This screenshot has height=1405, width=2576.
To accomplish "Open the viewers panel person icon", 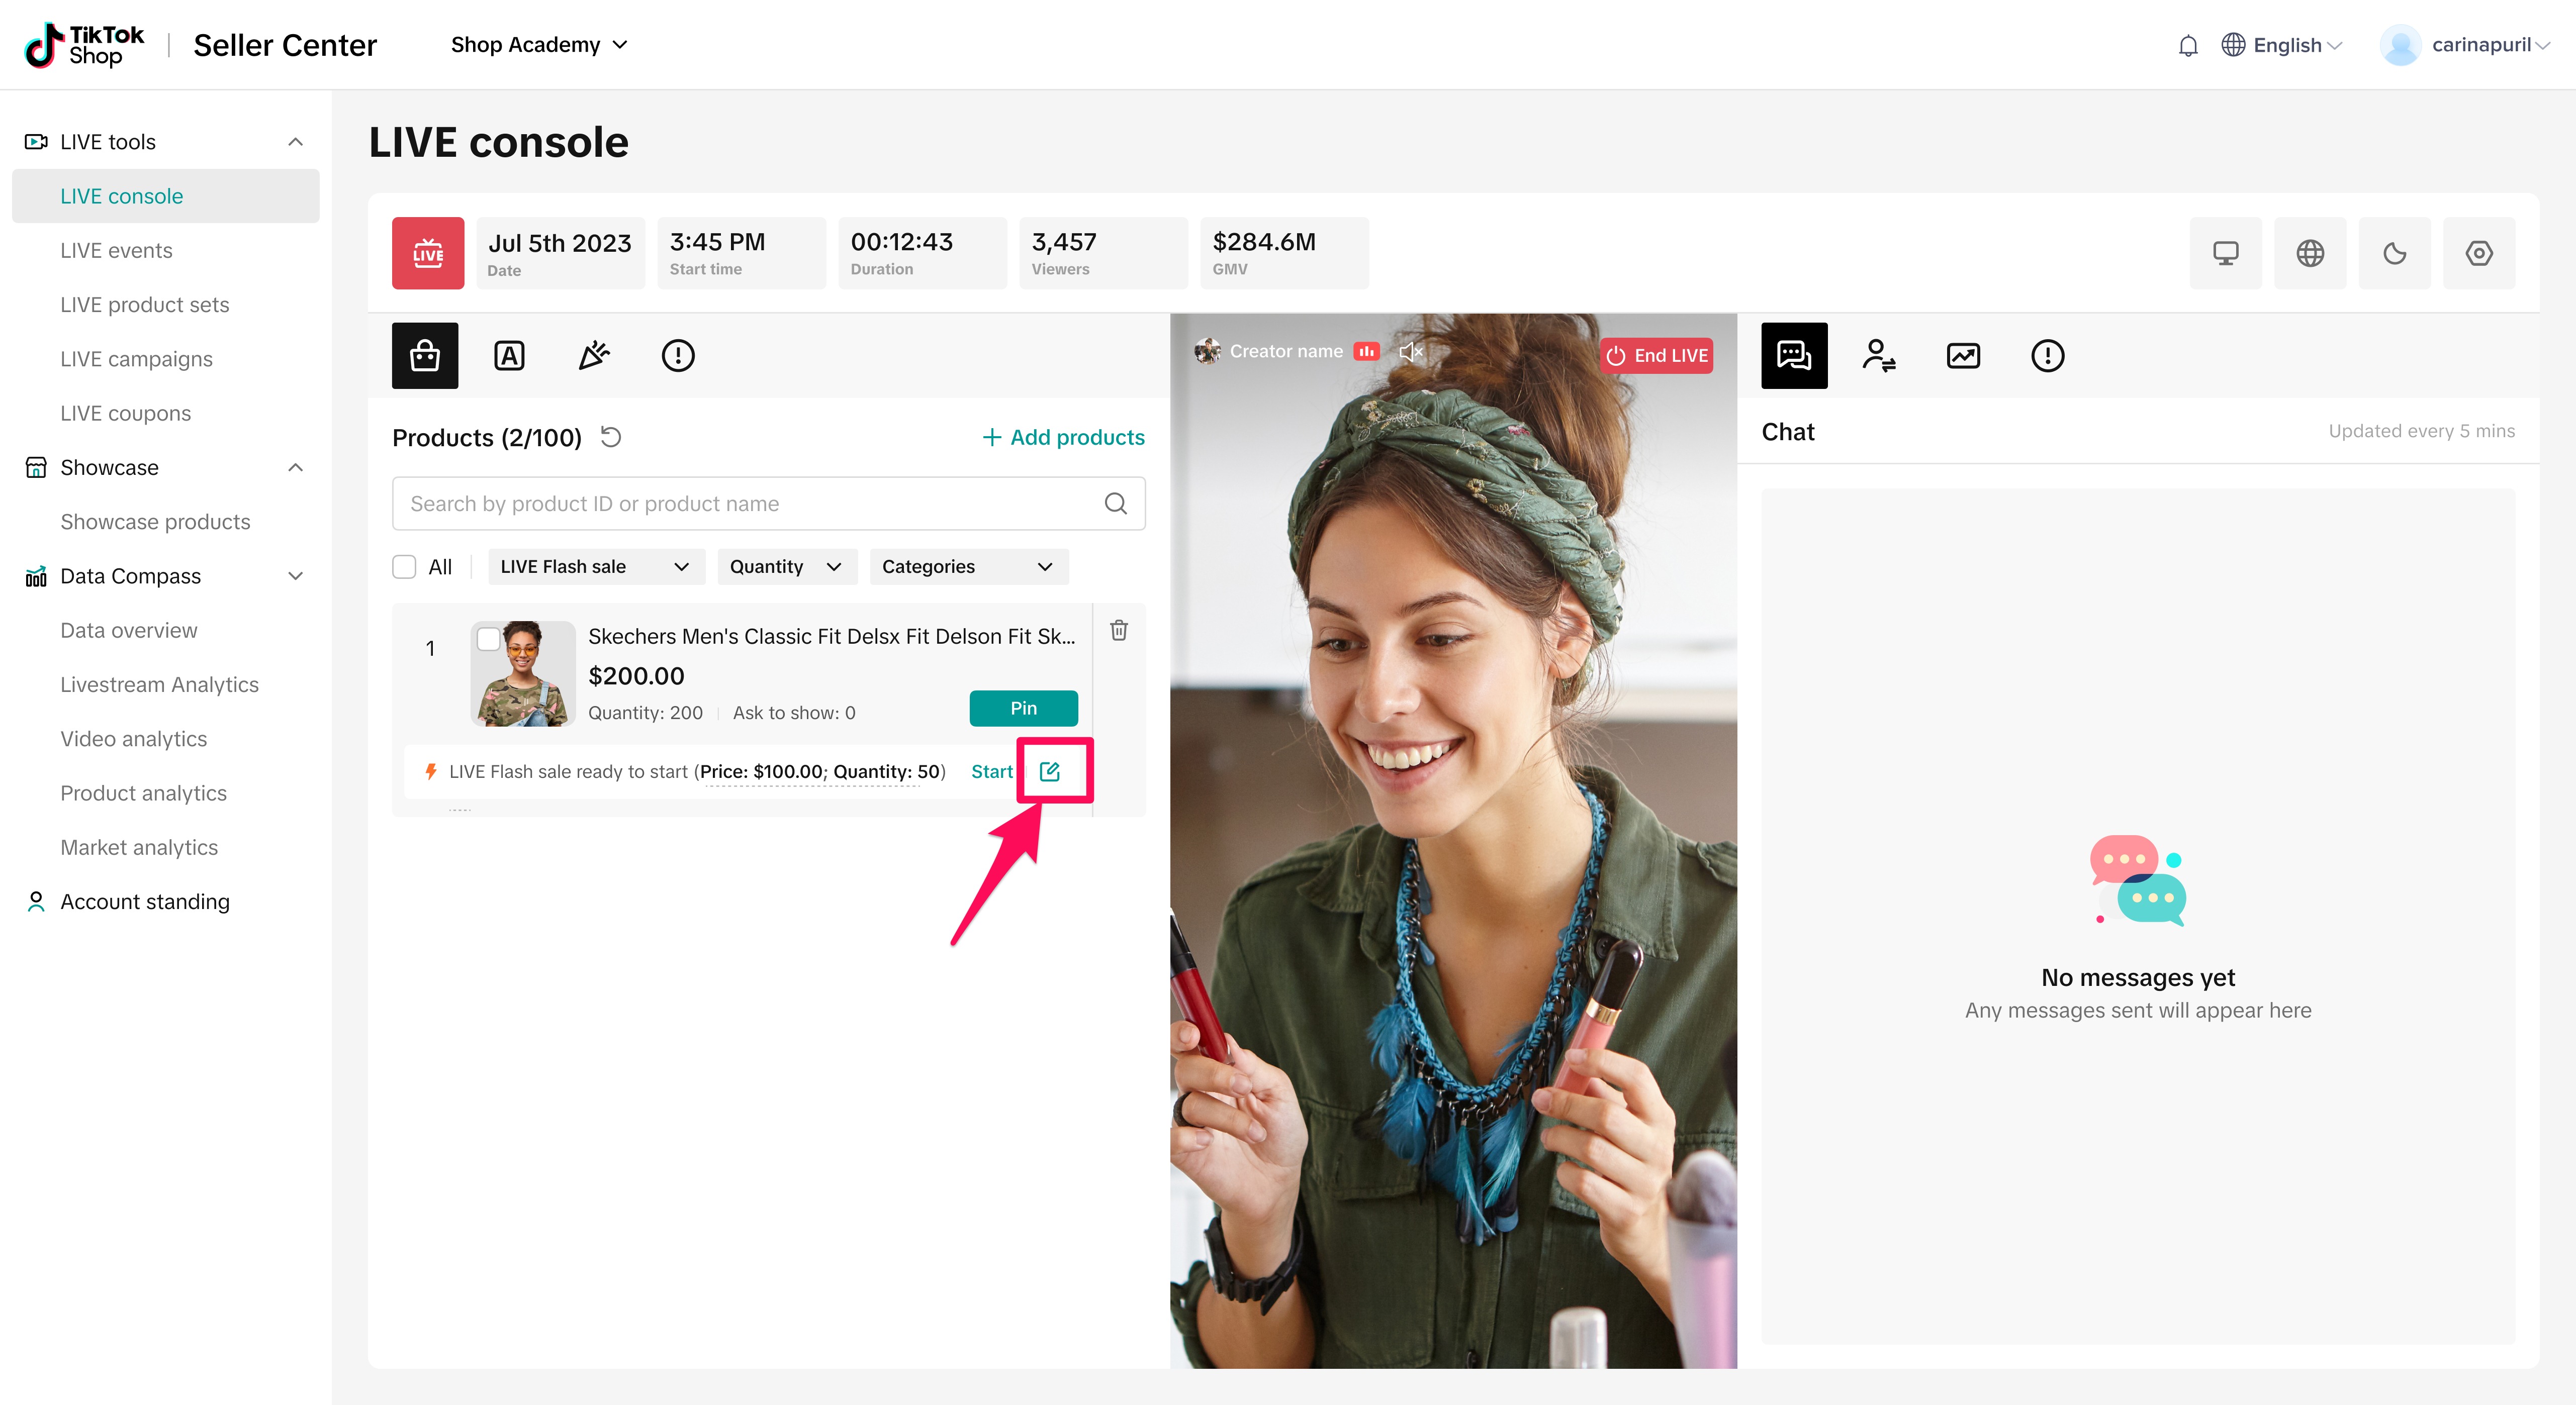I will 1878,356.
